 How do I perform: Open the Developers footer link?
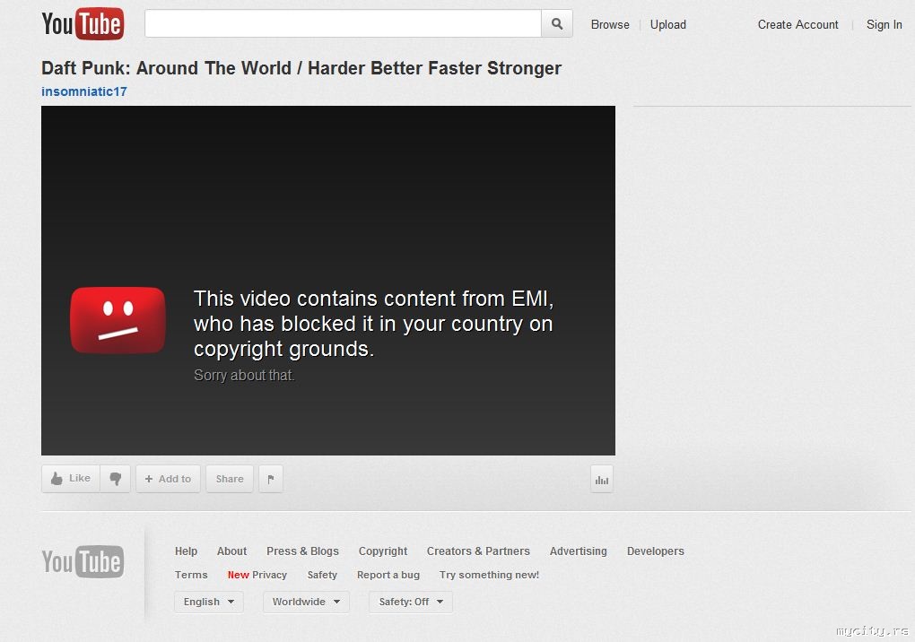[656, 551]
